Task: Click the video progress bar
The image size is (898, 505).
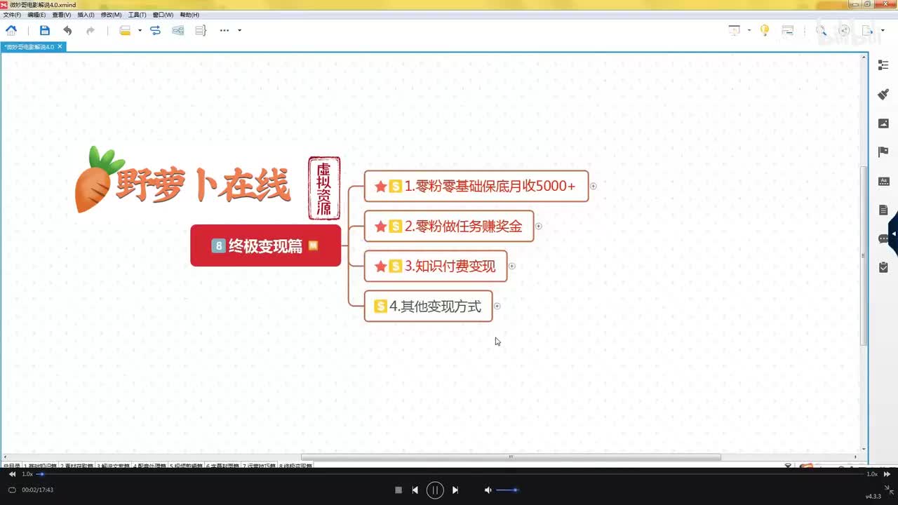Action: 449,474
